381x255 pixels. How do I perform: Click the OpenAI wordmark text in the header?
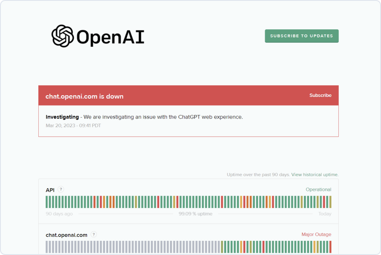[x=110, y=37]
